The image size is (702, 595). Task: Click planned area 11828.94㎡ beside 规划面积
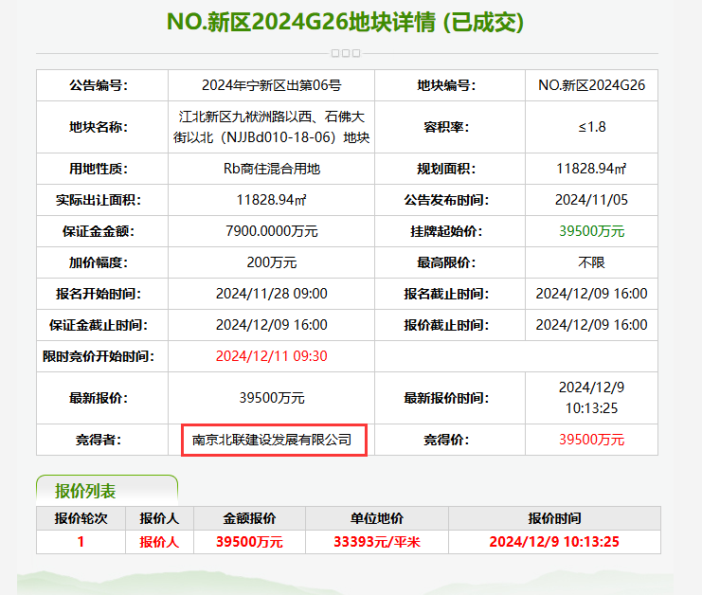pos(591,169)
